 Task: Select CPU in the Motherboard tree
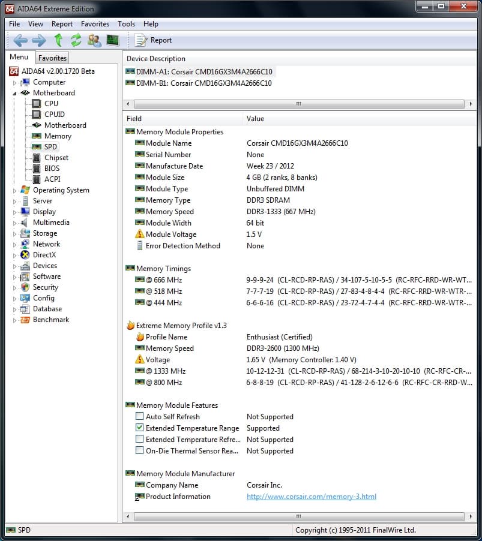(x=51, y=104)
